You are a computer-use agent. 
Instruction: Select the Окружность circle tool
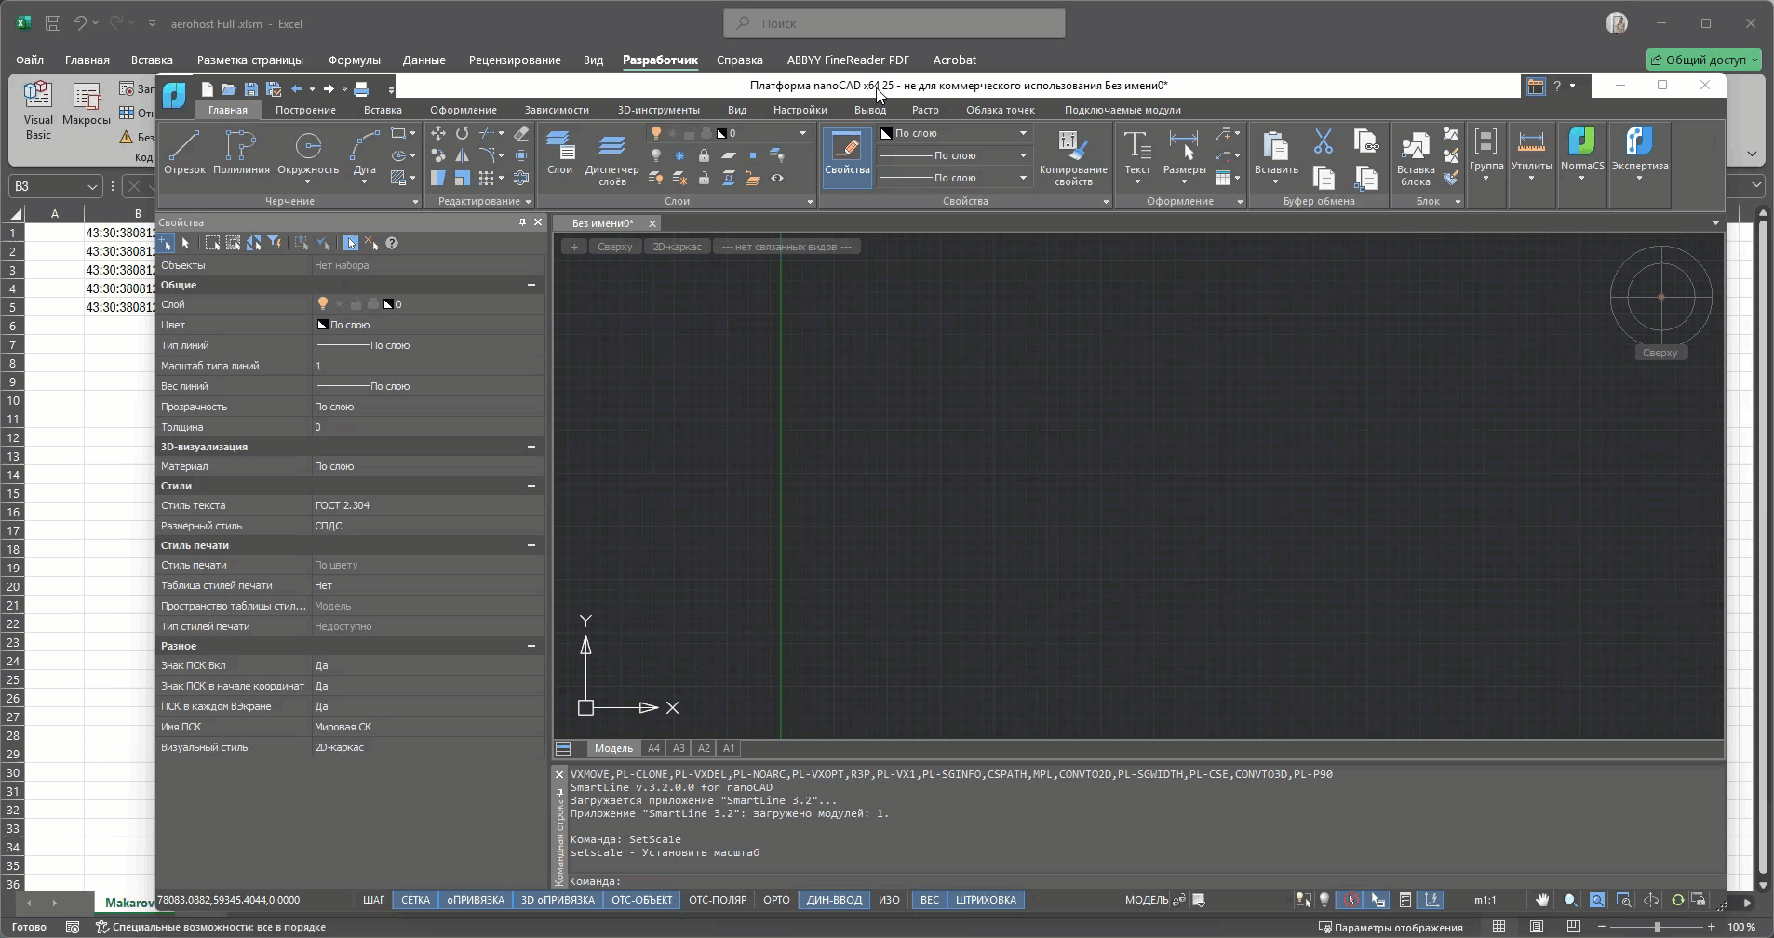[308, 153]
